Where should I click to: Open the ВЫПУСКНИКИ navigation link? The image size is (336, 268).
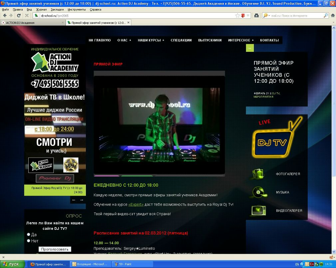click(x=210, y=40)
